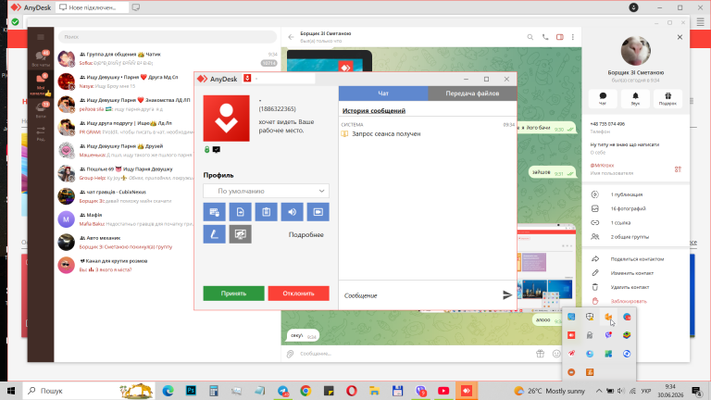Toggle on-screen drawing permission
Screen dimensions: 711x400
tap(214, 234)
